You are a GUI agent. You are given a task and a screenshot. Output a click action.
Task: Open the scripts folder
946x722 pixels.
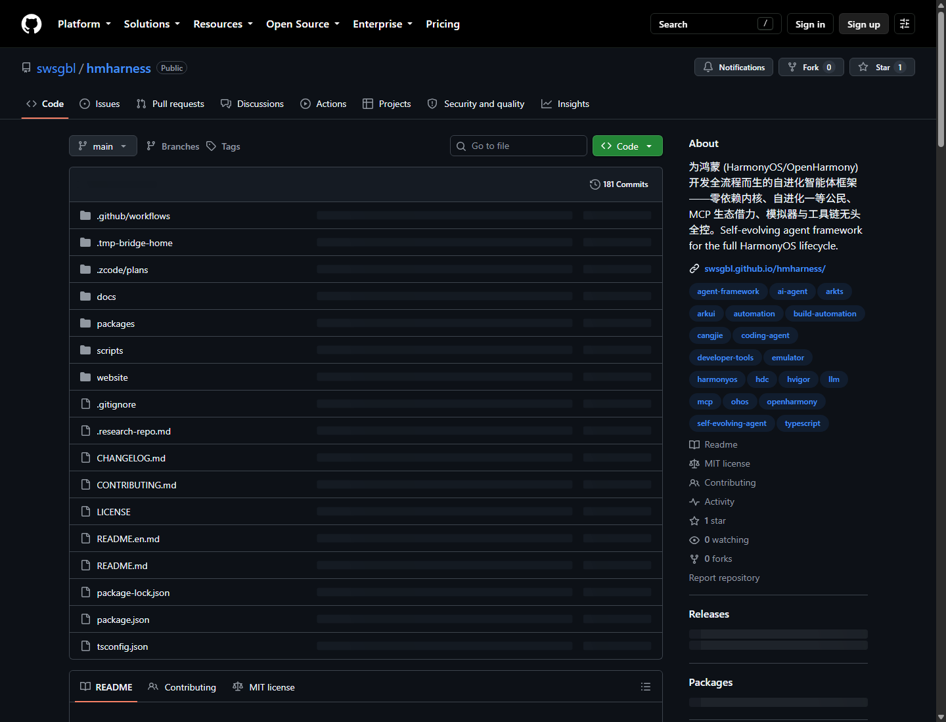[x=110, y=350]
